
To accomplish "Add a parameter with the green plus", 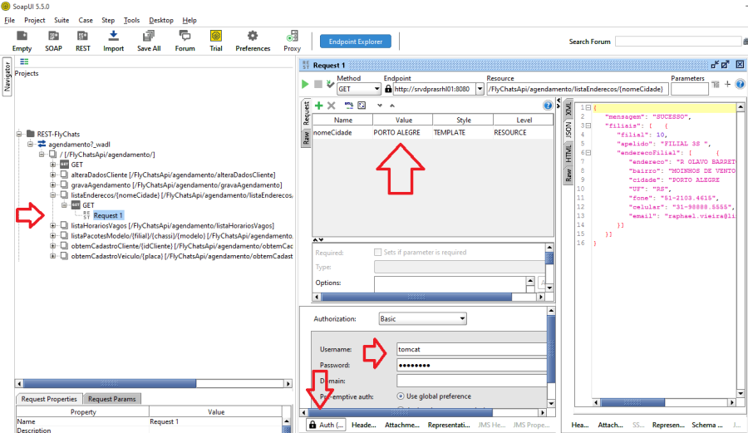I will (318, 106).
